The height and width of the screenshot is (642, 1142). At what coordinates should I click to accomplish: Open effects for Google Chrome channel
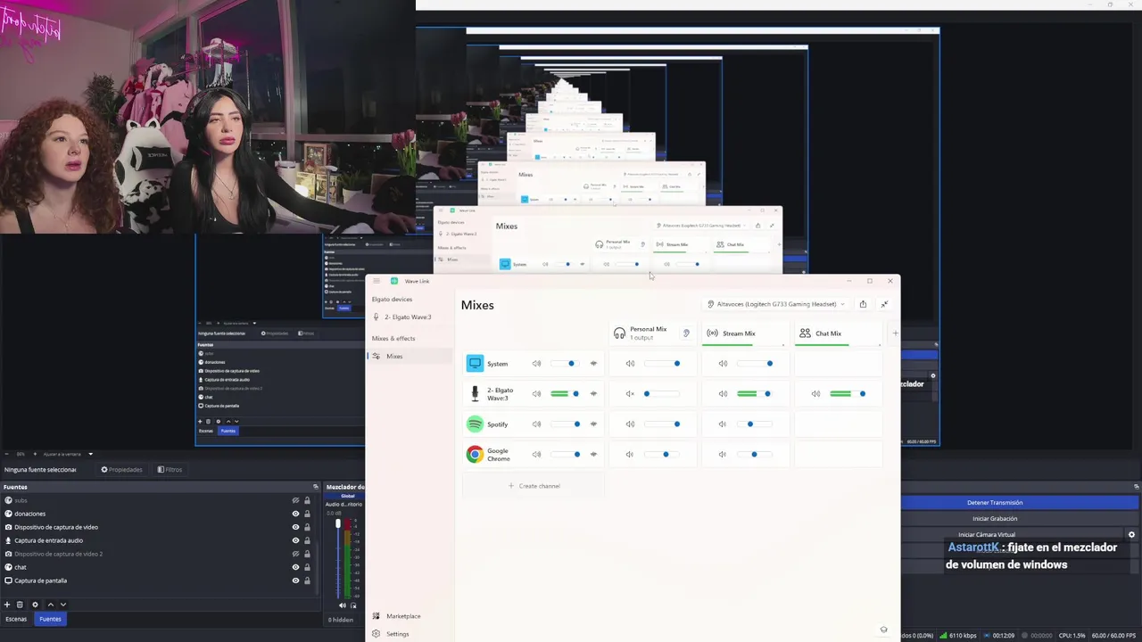593,455
